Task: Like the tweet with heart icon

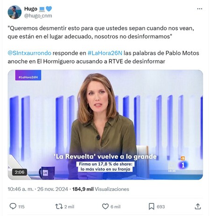Action: pos(105,207)
